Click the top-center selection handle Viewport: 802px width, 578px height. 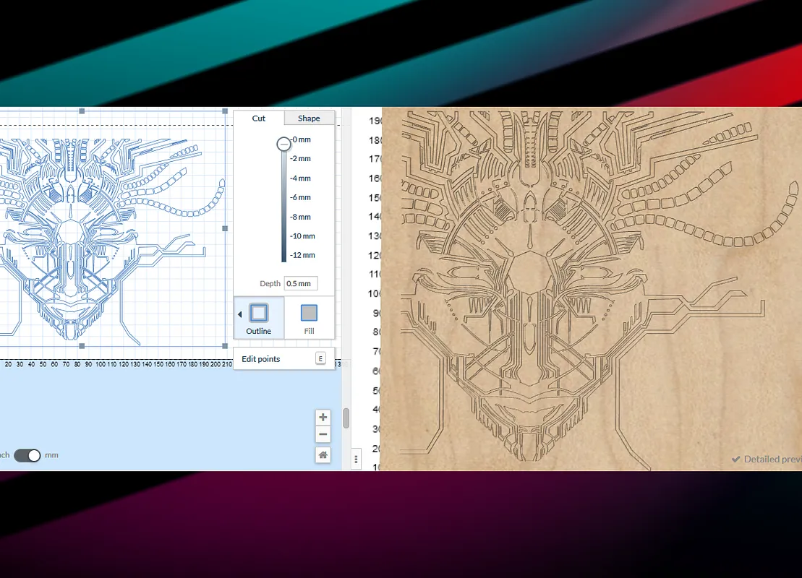click(x=82, y=111)
